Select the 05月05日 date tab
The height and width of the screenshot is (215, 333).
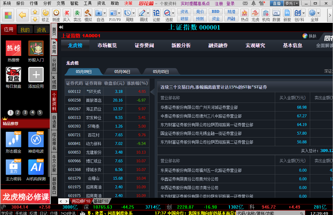161,72
